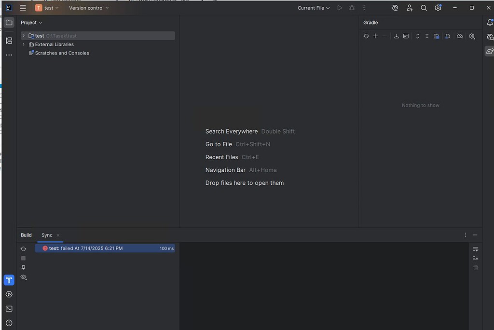The width and height of the screenshot is (494, 330).
Task: Clear build output trash icon
Action: [476, 268]
